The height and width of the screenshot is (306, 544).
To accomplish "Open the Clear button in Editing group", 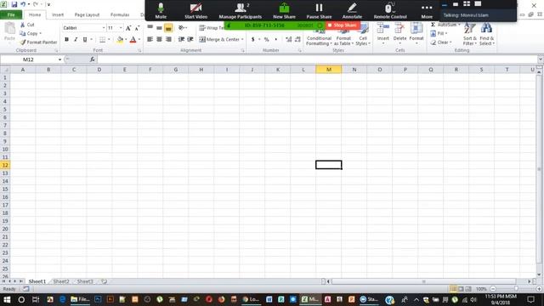I will (x=441, y=42).
